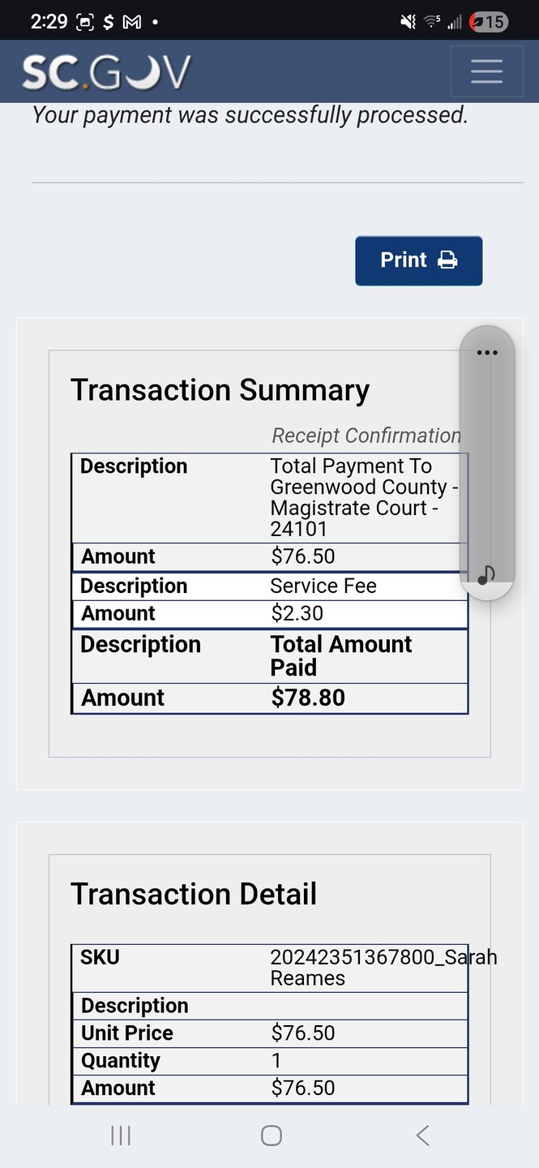539x1168 pixels.
Task: Tap the Wi-Fi status icon
Action: pyautogui.click(x=432, y=22)
